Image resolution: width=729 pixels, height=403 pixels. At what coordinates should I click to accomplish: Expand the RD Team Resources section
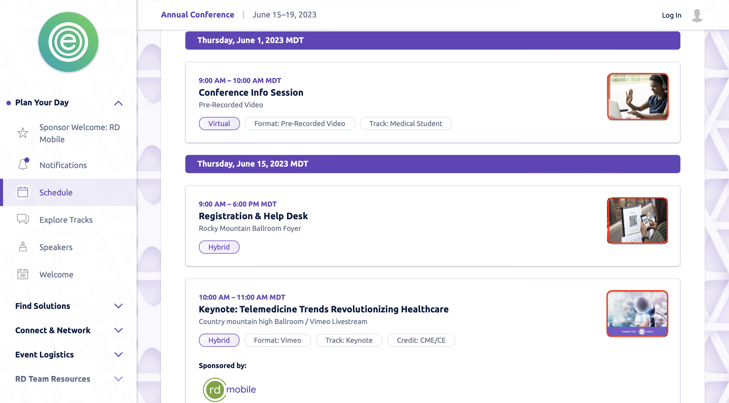[x=118, y=379]
